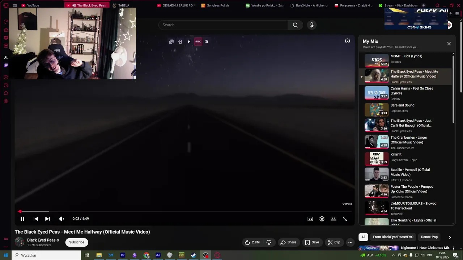This screenshot has width=463, height=260.
Task: Click the YouTube search field
Action: pyautogui.click(x=223, y=25)
